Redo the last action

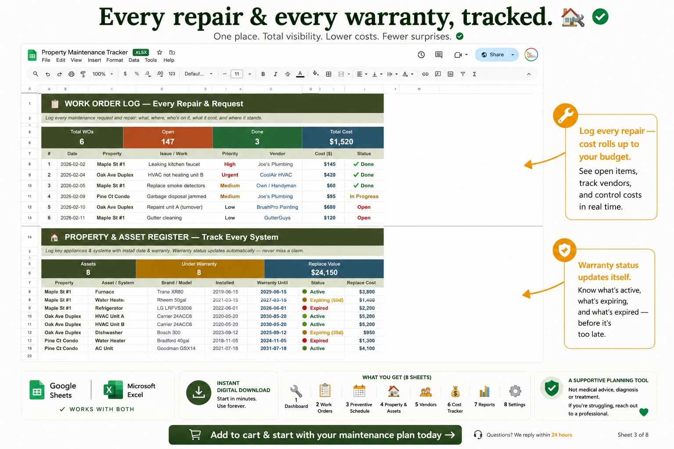59,74
